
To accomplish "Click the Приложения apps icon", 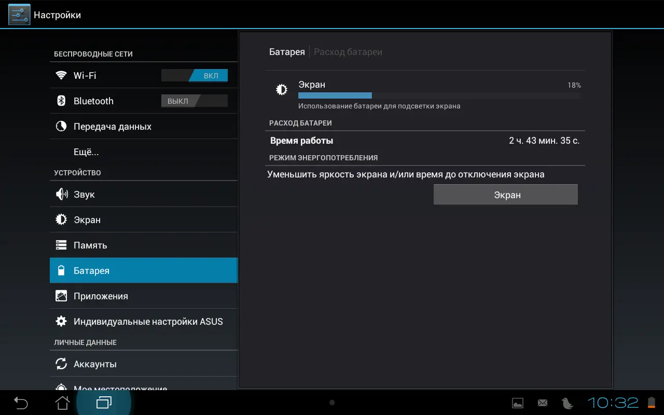I will (x=61, y=296).
